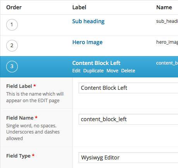Open the Field Type dropdown Wysiwyg Editor

pyautogui.click(x=128, y=158)
